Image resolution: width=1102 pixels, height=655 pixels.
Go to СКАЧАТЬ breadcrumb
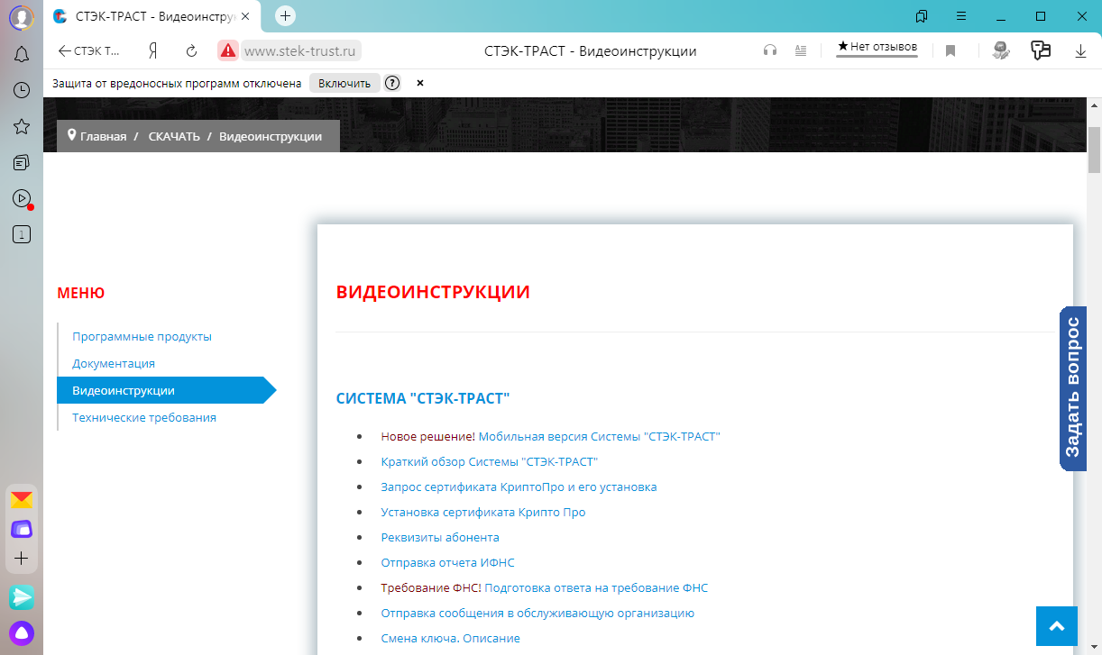pyautogui.click(x=174, y=137)
